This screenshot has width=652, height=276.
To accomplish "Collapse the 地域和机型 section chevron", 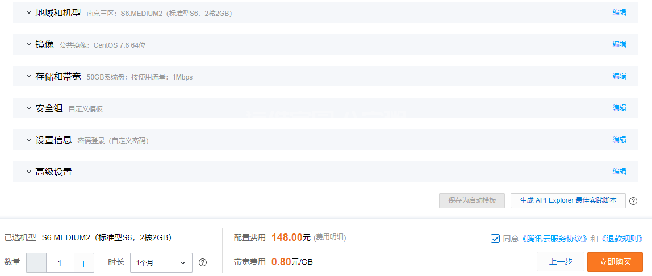I will pyautogui.click(x=29, y=12).
